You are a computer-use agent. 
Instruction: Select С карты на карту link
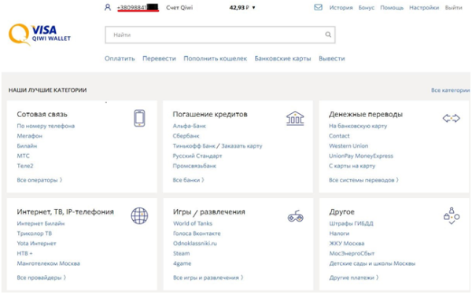pos(352,166)
